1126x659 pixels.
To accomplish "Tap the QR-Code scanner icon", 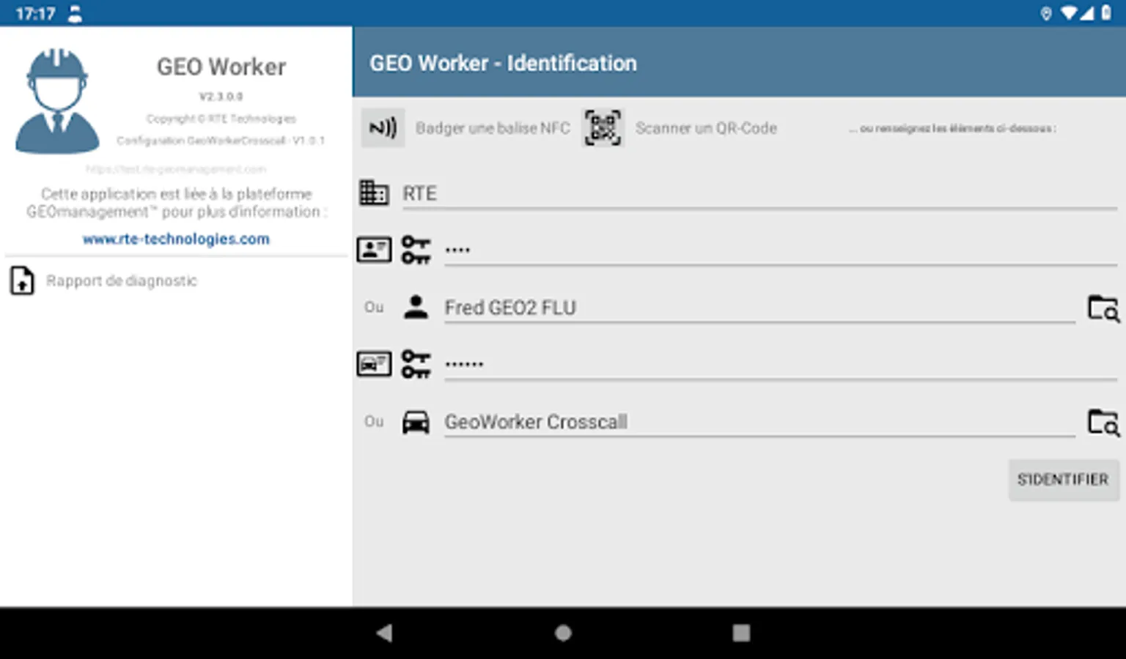I will 603,128.
